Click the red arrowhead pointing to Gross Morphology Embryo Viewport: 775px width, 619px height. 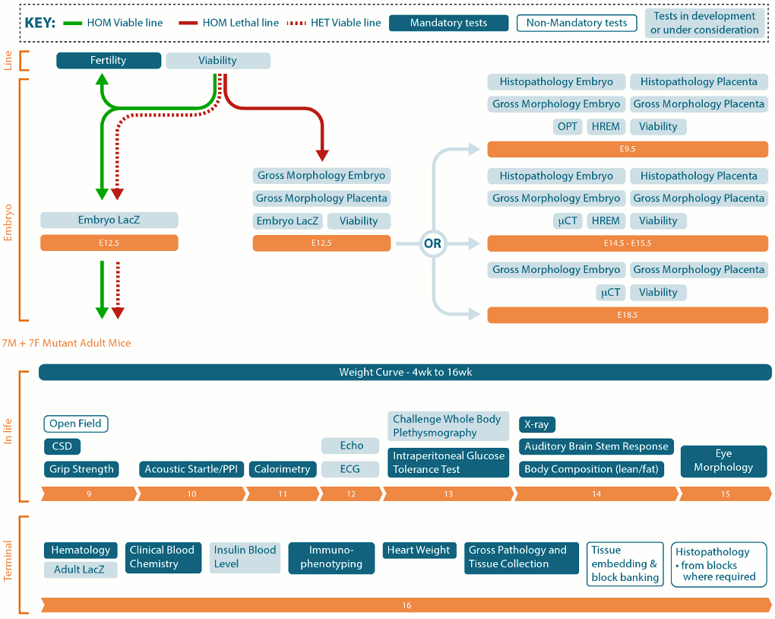coord(322,155)
